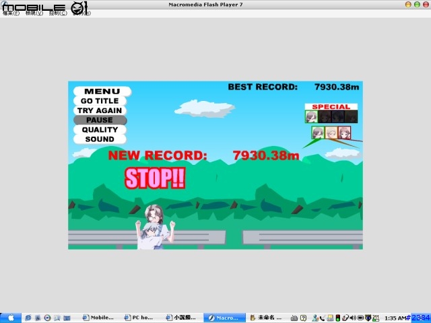Toggle SOUND in the game menu

[100, 139]
